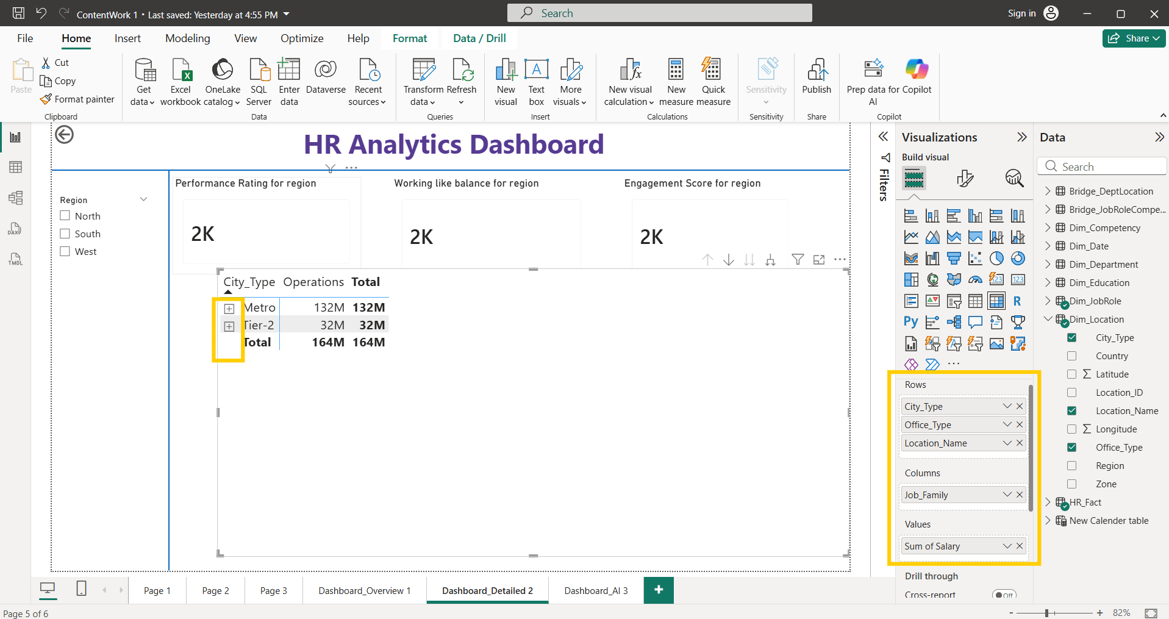Open the Dashboard_Overview 1 page tab
1169x619 pixels.
point(364,590)
